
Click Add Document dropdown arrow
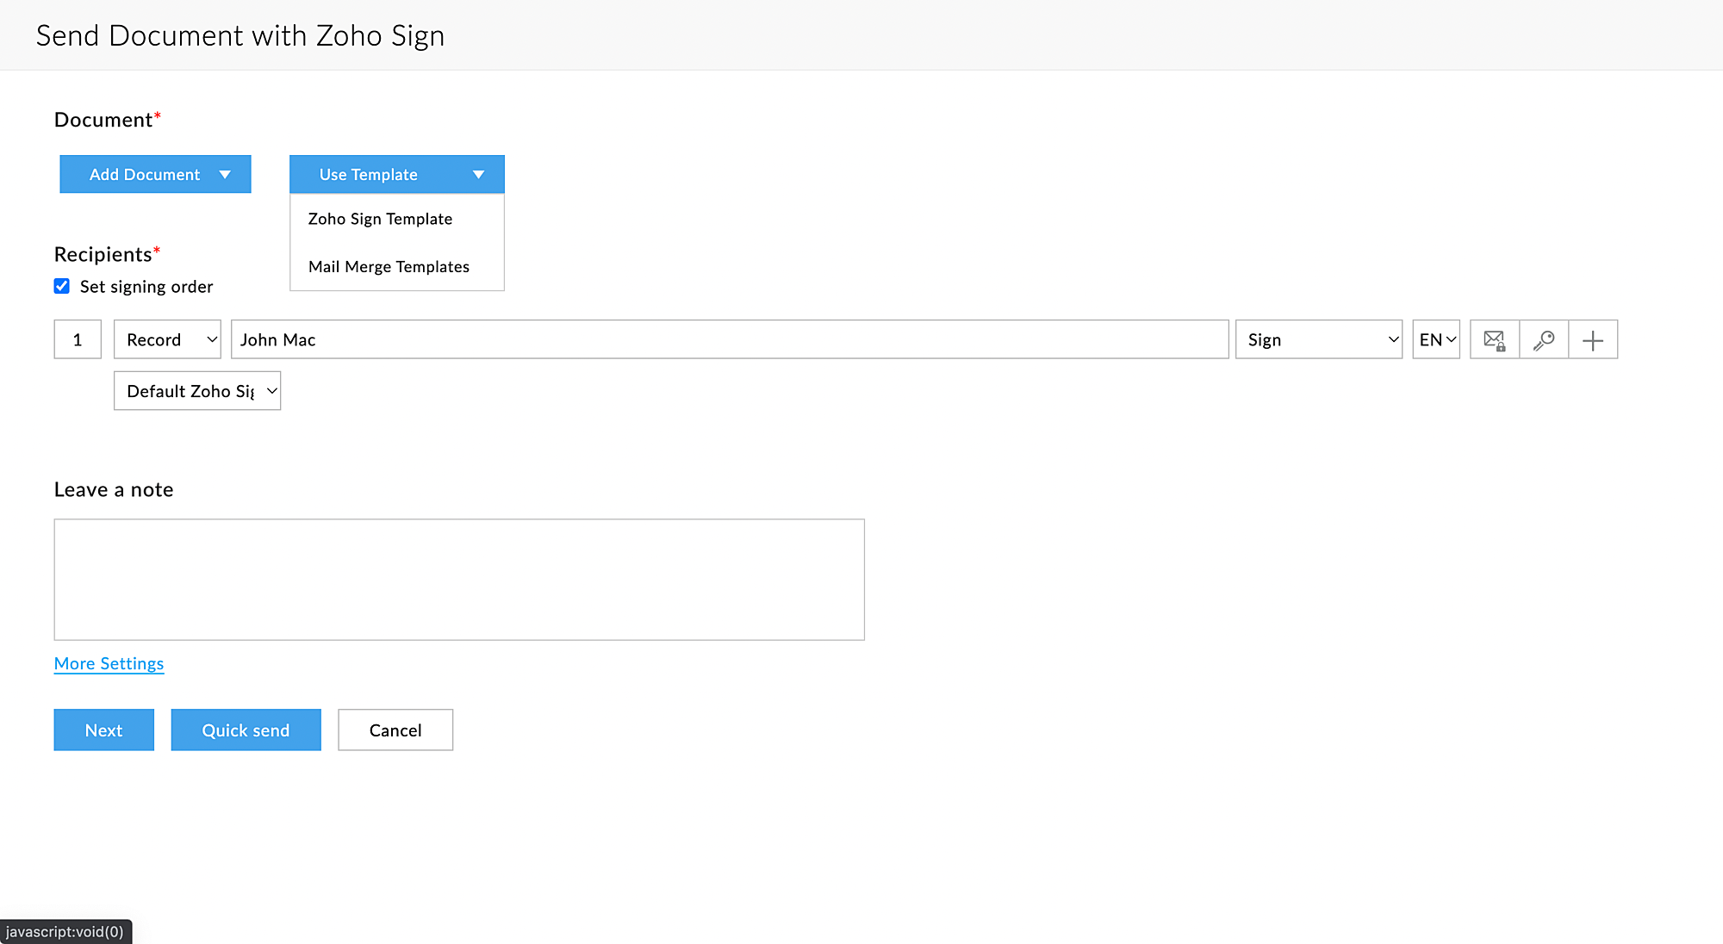(x=225, y=175)
